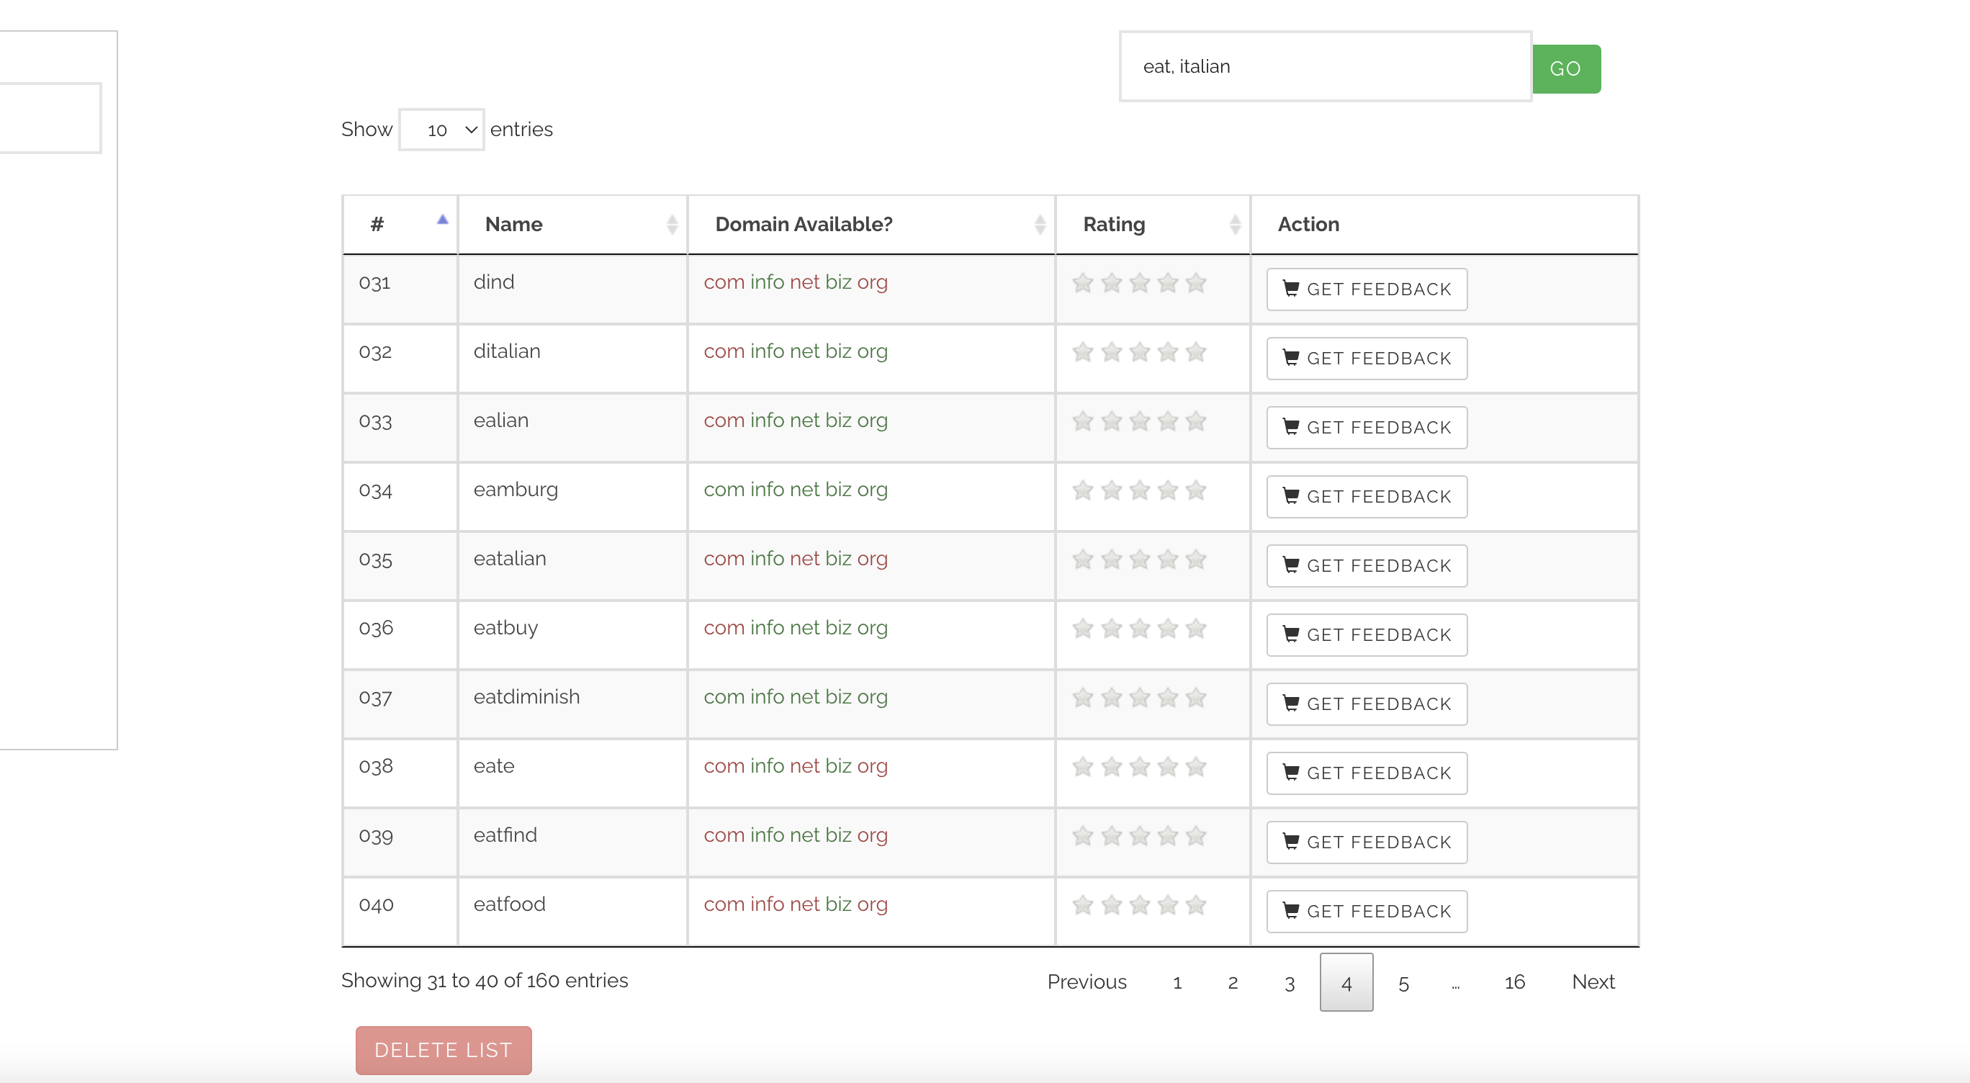Click the keywords field containing 'eat, italian'
Viewport: 1970px width, 1083px height.
click(1325, 66)
